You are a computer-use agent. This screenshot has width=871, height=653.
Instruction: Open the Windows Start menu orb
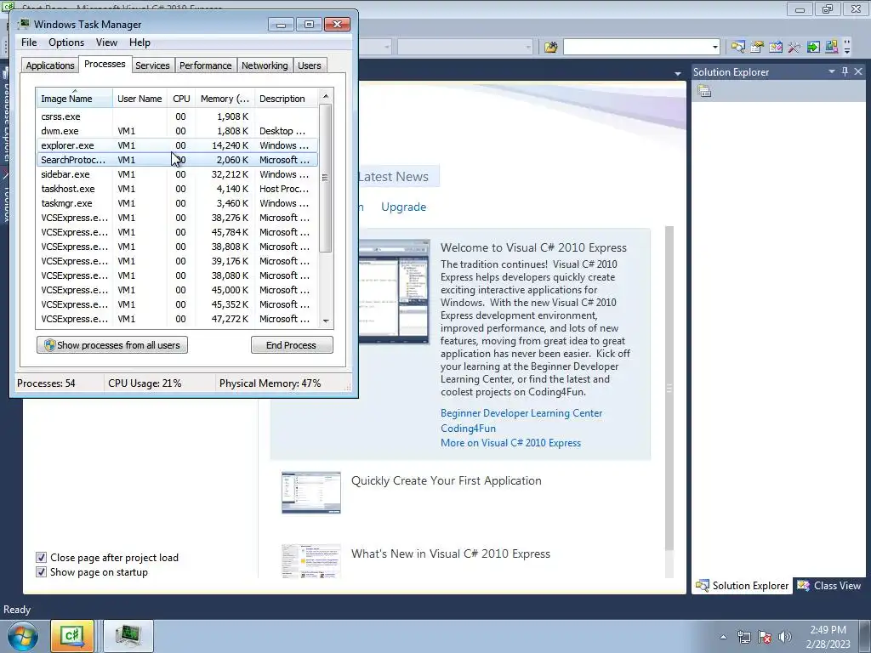tap(23, 636)
